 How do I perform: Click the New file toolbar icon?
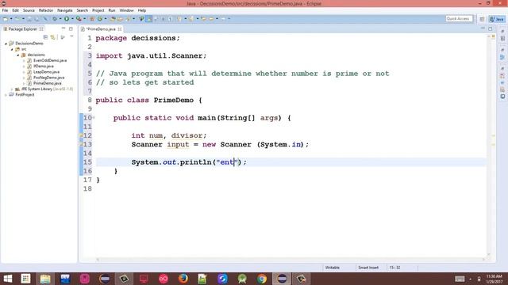pyautogui.click(x=6, y=19)
